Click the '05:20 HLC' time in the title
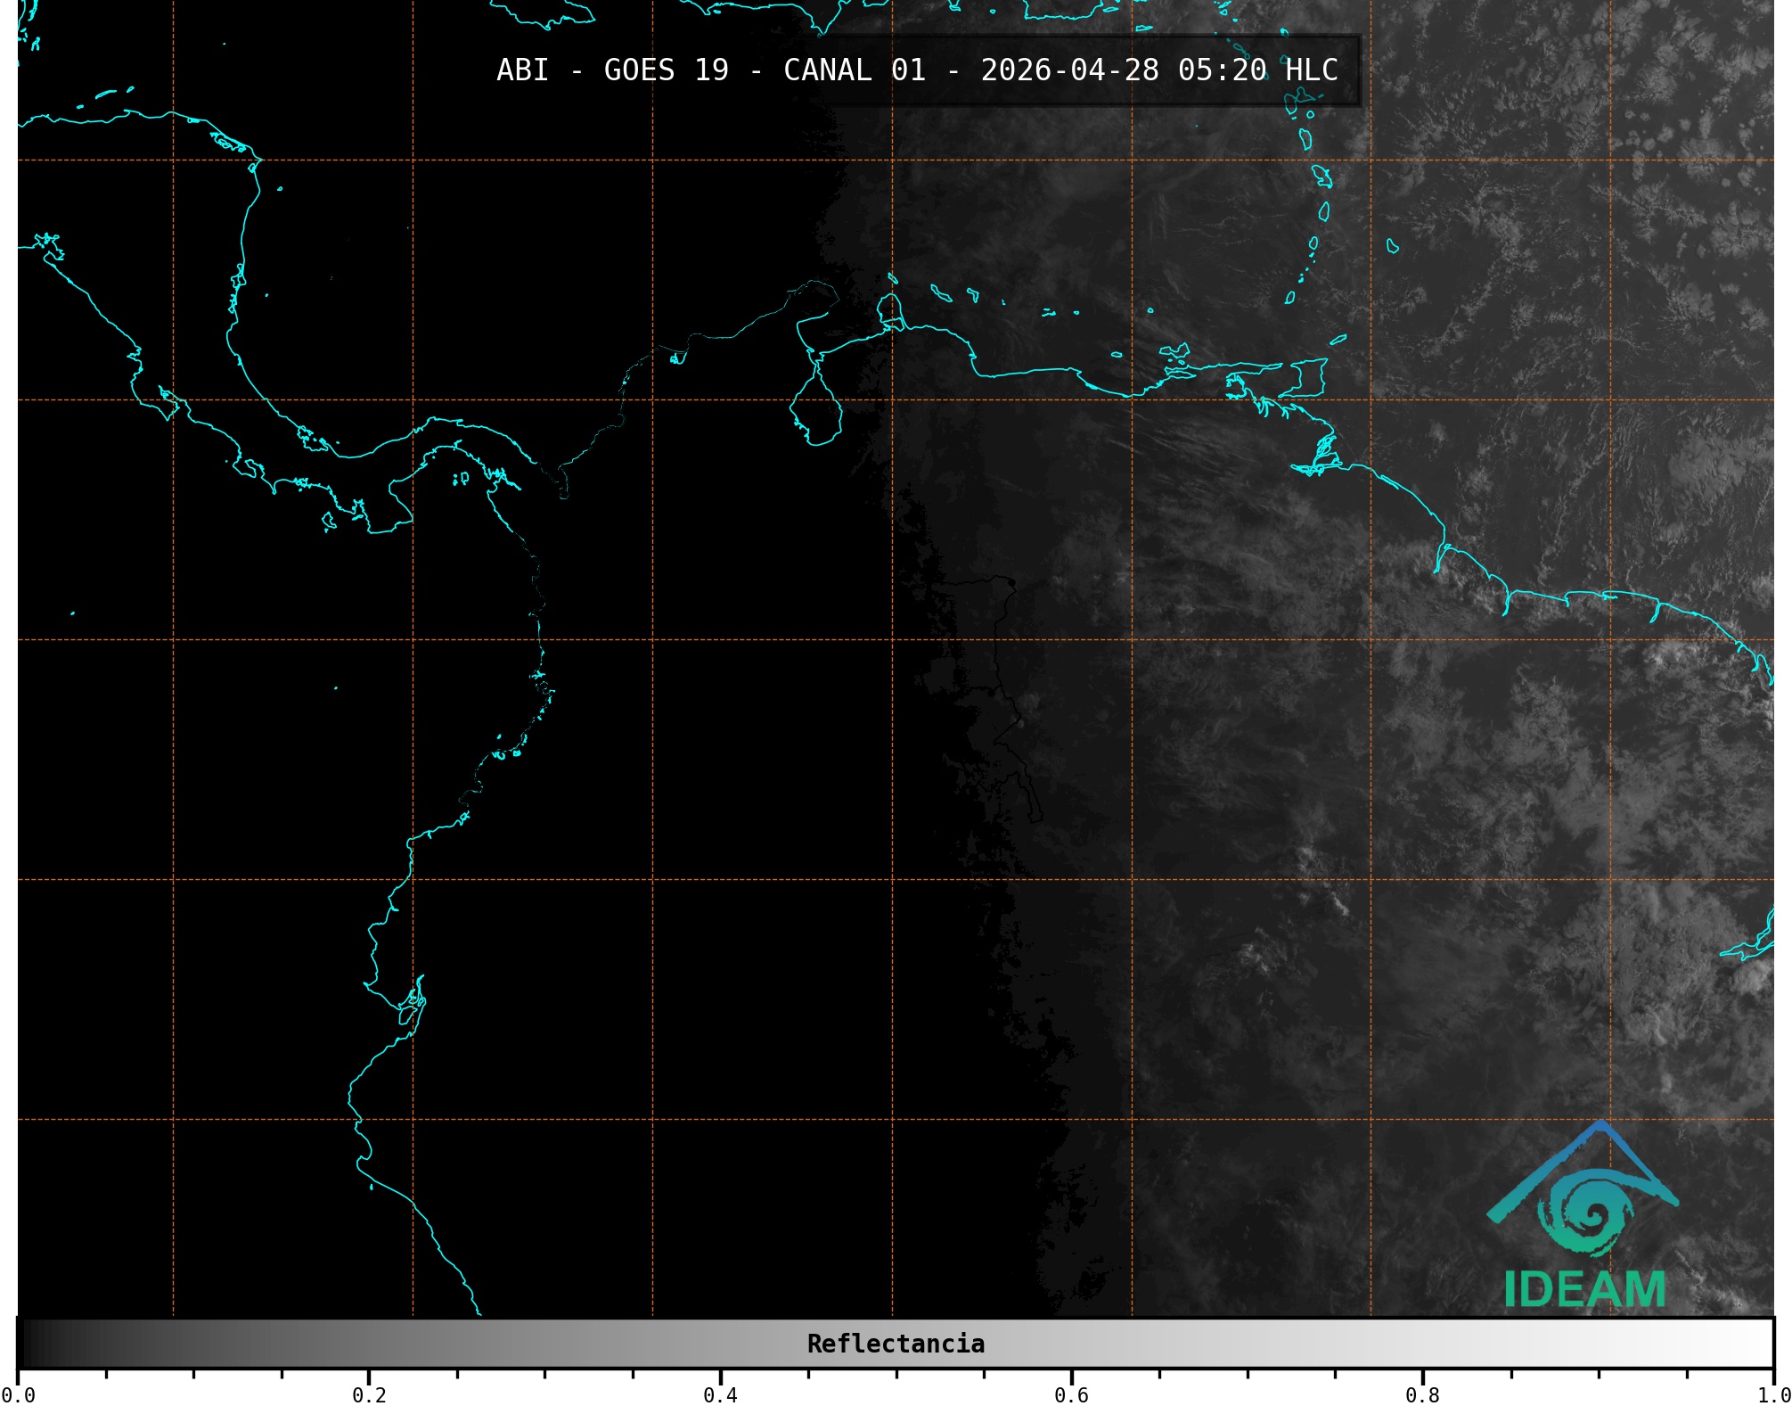The width and height of the screenshot is (1792, 1406). pyautogui.click(x=1257, y=70)
